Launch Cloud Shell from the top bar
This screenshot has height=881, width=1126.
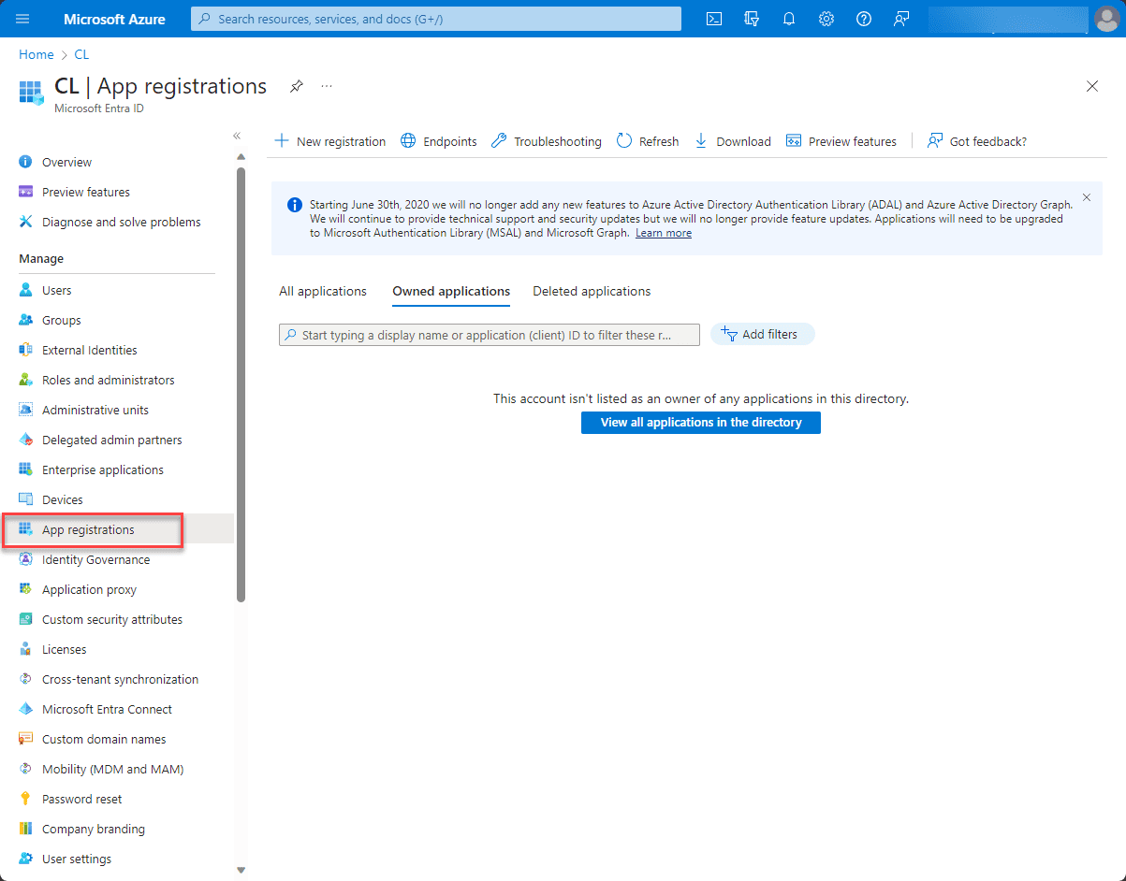pos(714,19)
